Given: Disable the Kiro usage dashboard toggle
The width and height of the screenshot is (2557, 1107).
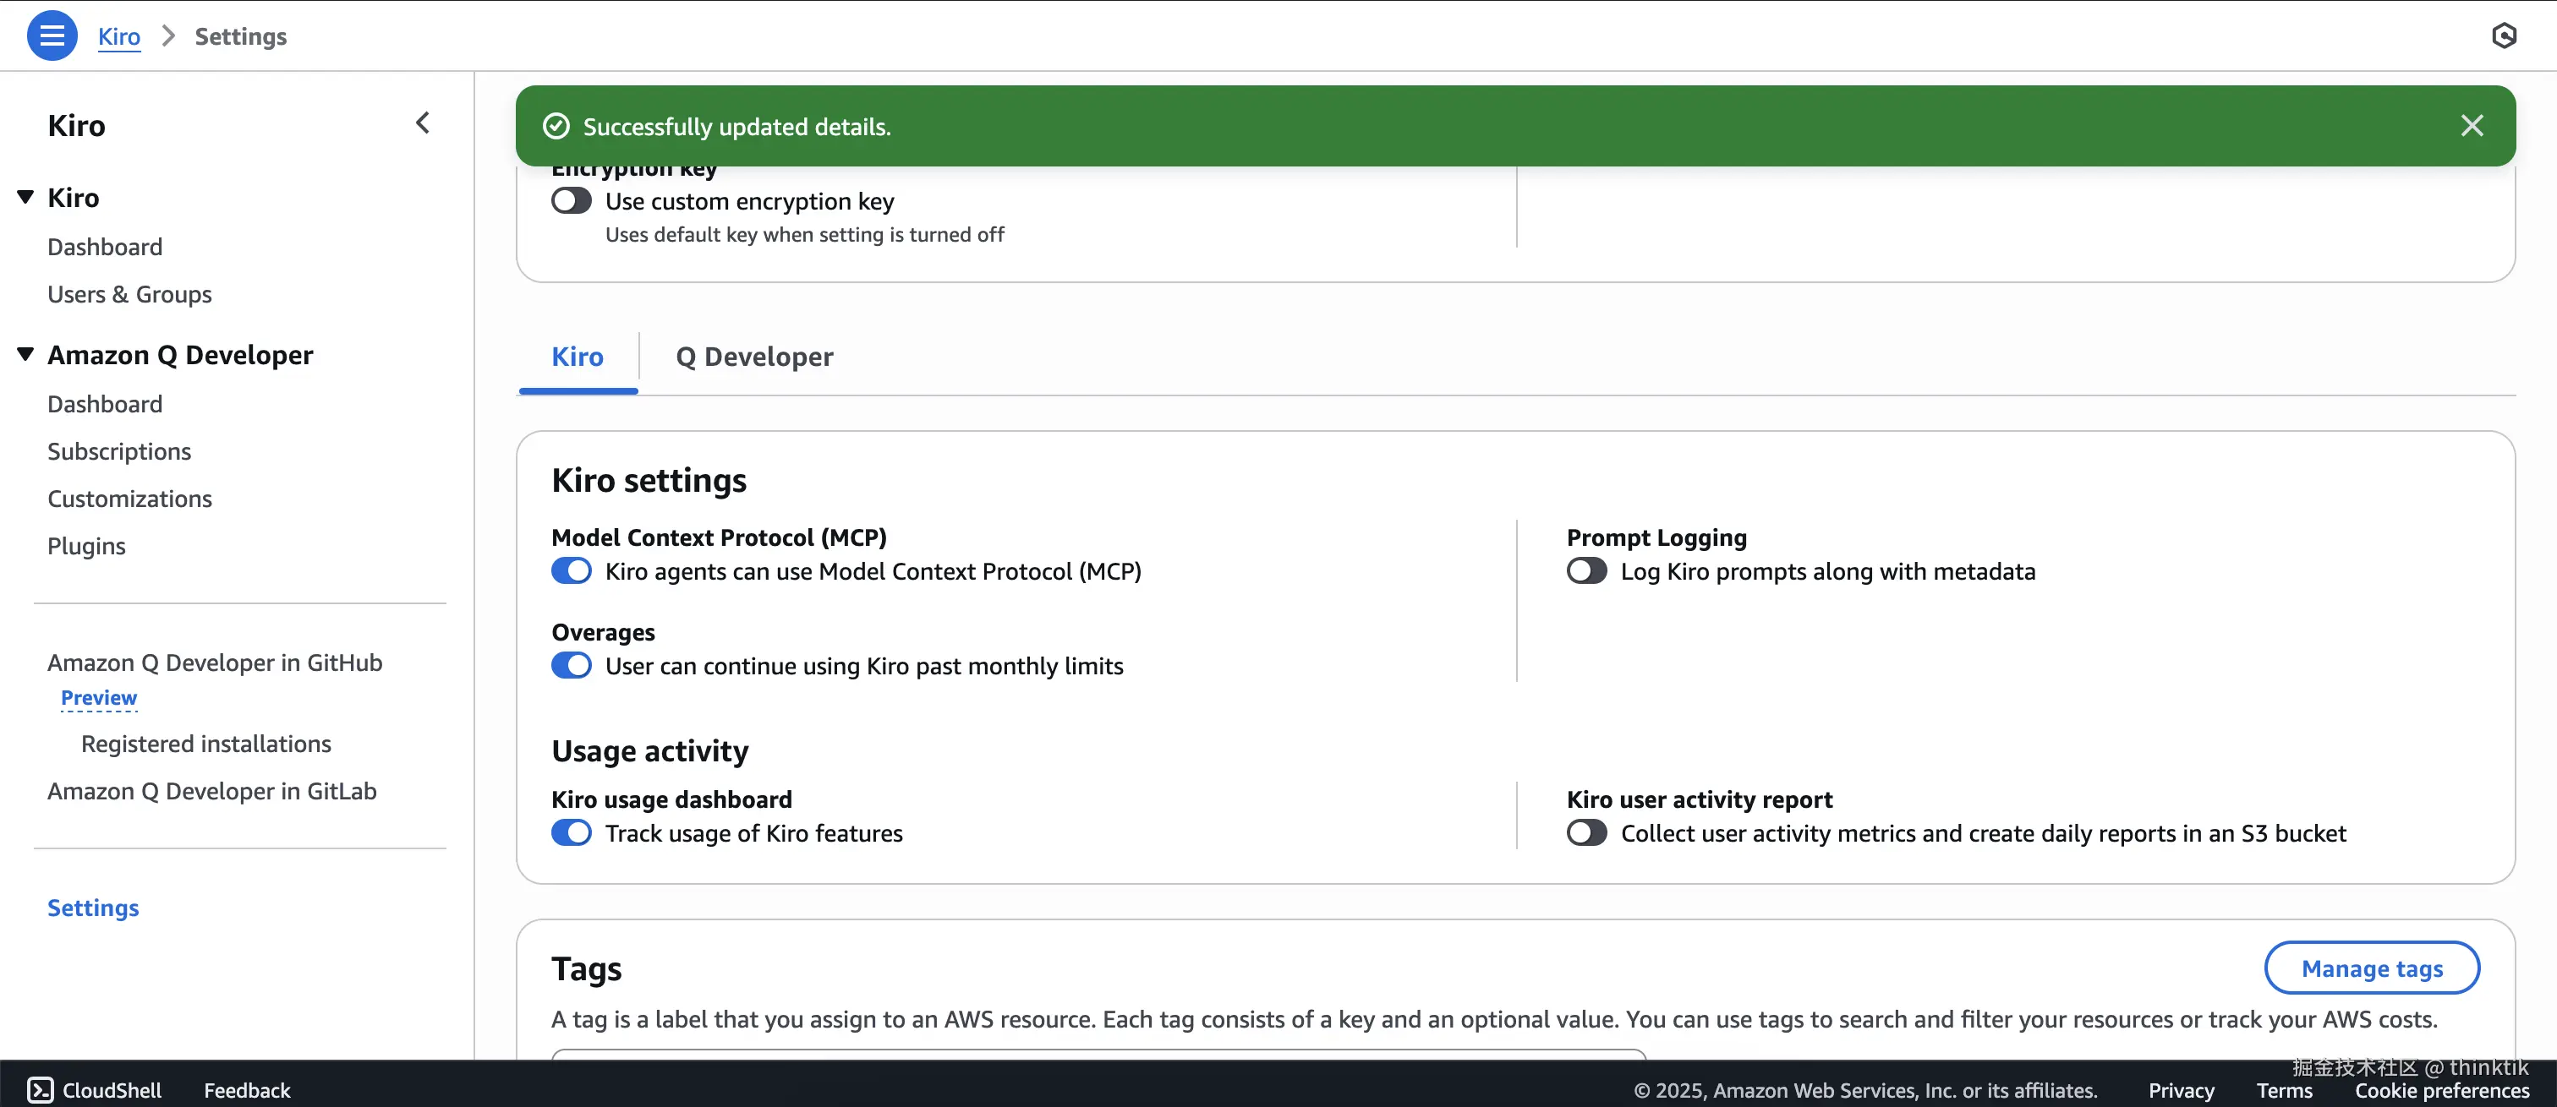Looking at the screenshot, I should coord(572,833).
